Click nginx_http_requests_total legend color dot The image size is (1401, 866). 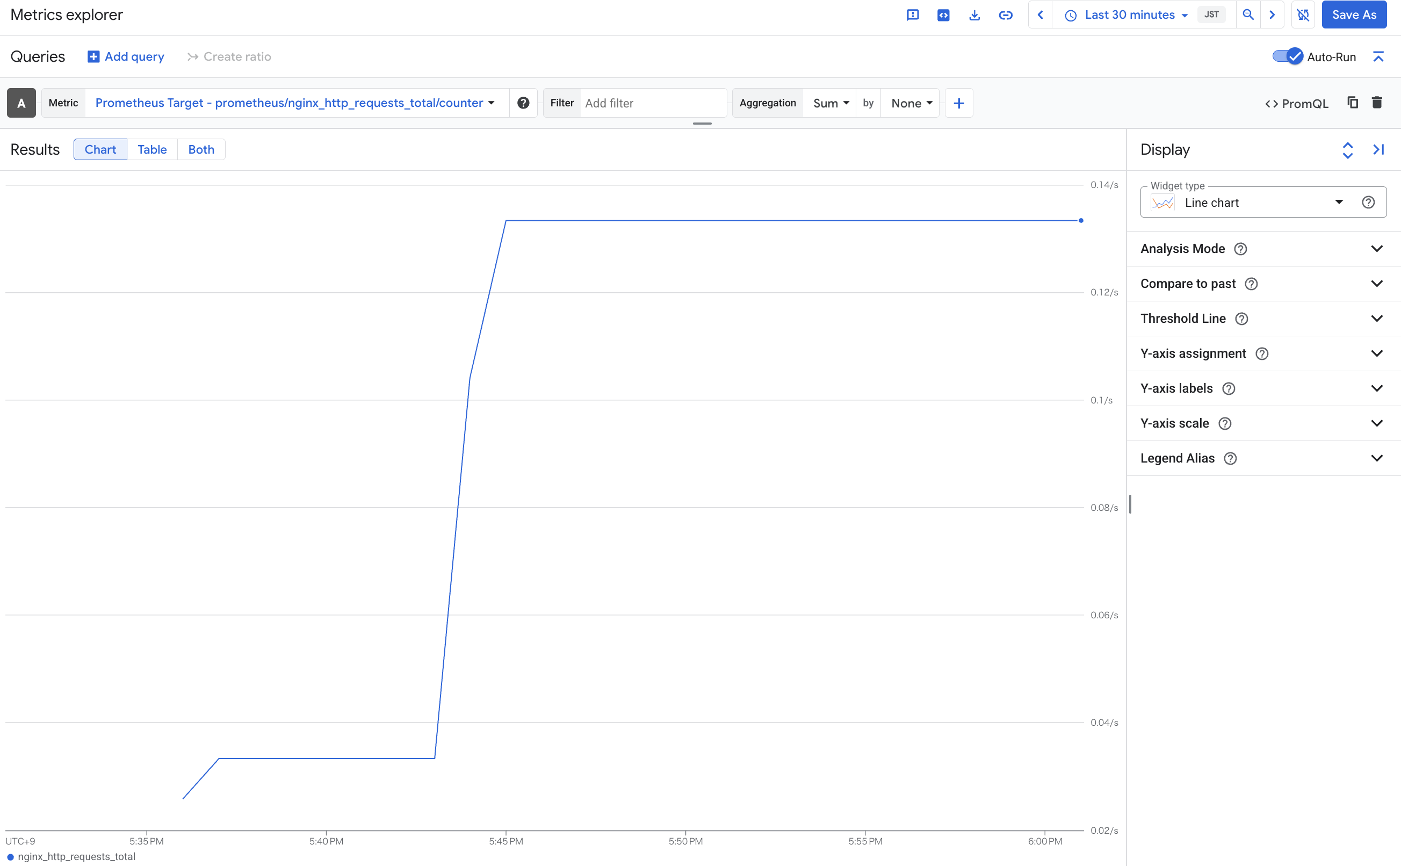pyautogui.click(x=10, y=857)
